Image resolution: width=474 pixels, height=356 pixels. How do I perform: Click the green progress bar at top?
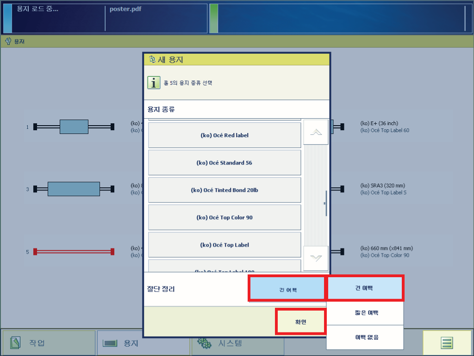click(x=213, y=19)
